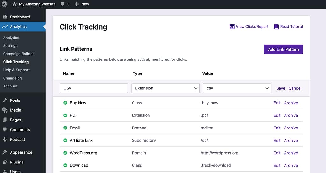The image size is (326, 173).
Task: Click the home icon beside My Amazing Website
Action: point(15,4)
